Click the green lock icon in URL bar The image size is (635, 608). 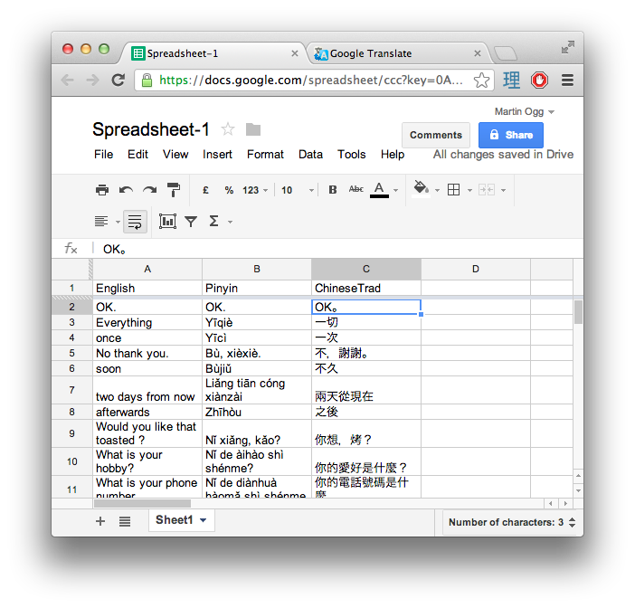(x=147, y=81)
